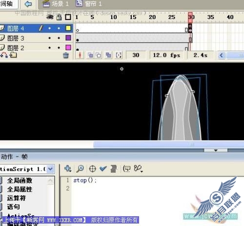The height and width of the screenshot is (226, 244).
Task: Click the lock all layers header icon
Action: (59, 17)
